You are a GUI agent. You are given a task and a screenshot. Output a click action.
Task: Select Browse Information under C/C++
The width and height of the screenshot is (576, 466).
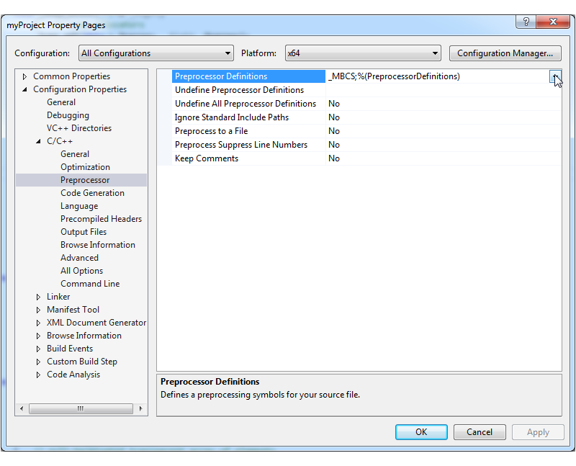[98, 245]
